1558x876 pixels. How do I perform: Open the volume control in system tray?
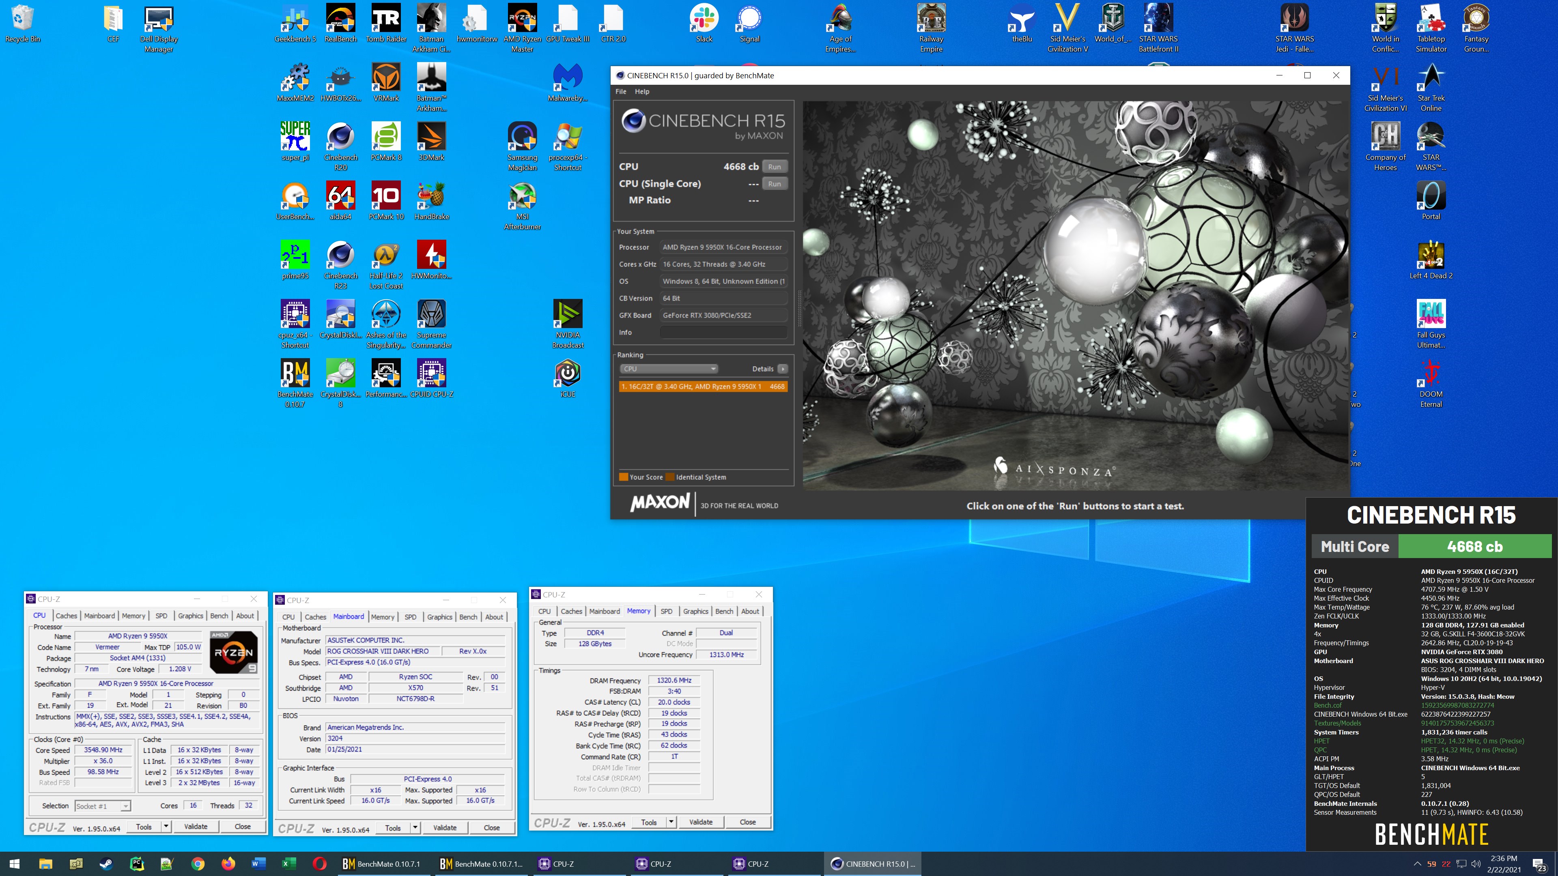click(1476, 864)
